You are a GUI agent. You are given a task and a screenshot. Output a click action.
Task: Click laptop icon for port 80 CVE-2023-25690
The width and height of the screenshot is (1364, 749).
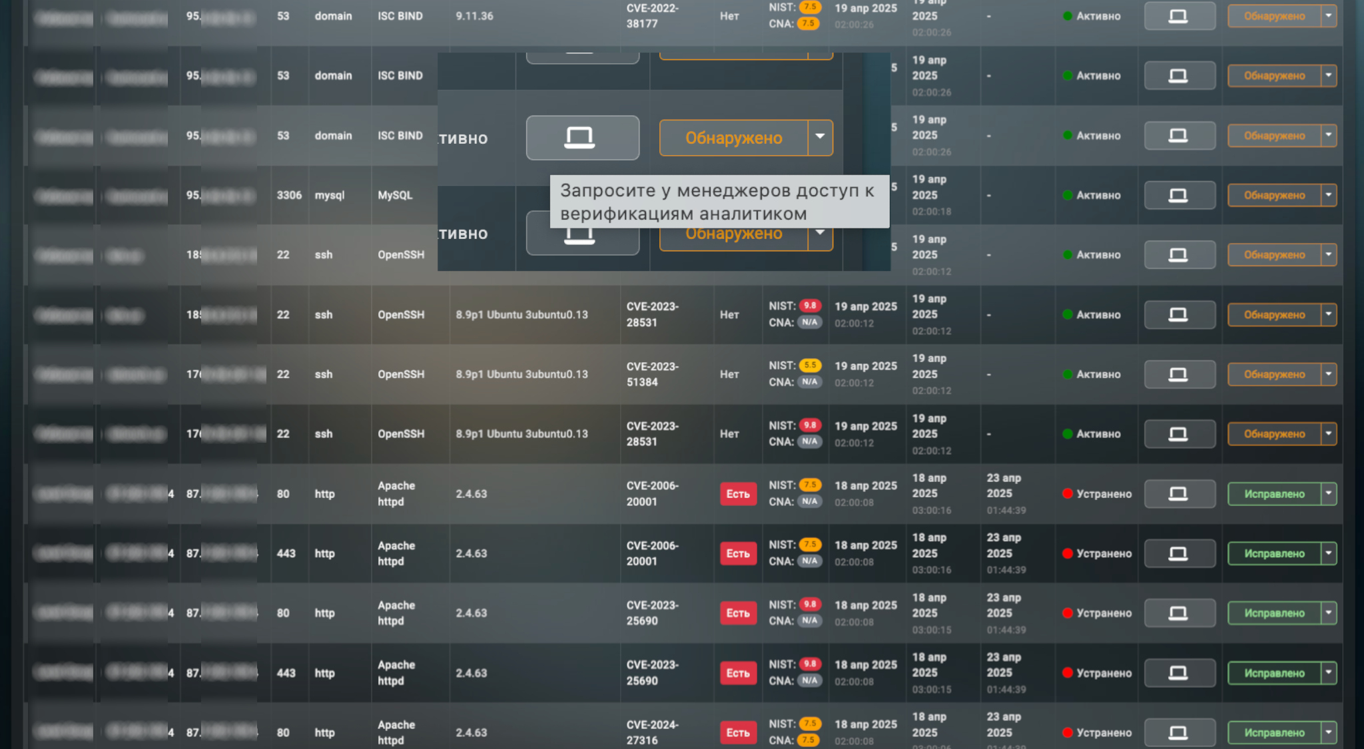point(1179,613)
